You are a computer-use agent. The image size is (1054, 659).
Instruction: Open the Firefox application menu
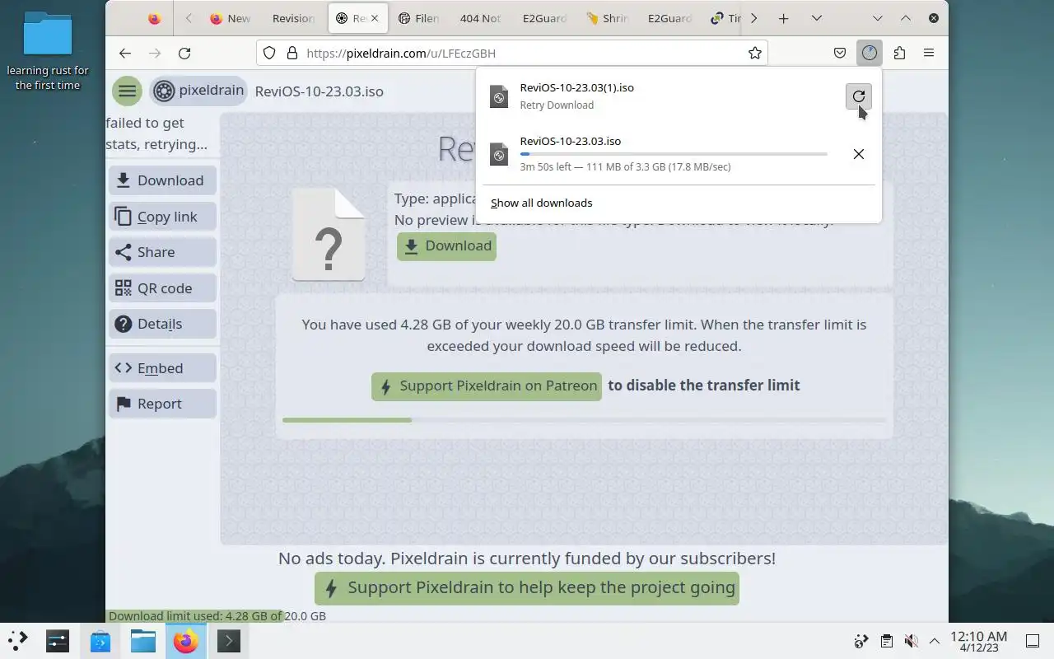click(929, 53)
